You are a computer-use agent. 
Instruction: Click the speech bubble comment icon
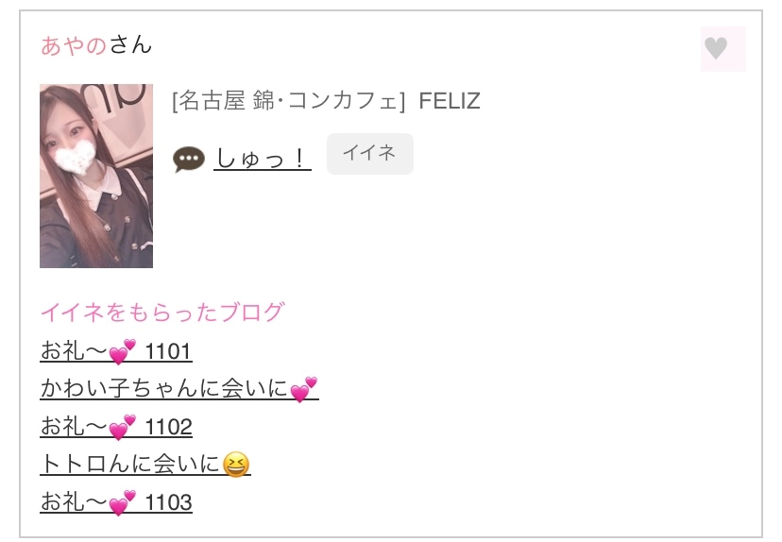(189, 159)
